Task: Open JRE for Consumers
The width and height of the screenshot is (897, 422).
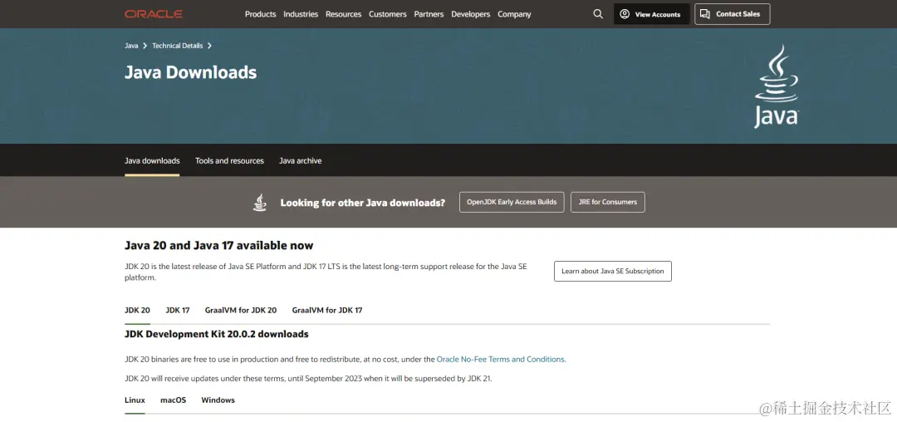Action: 607,202
